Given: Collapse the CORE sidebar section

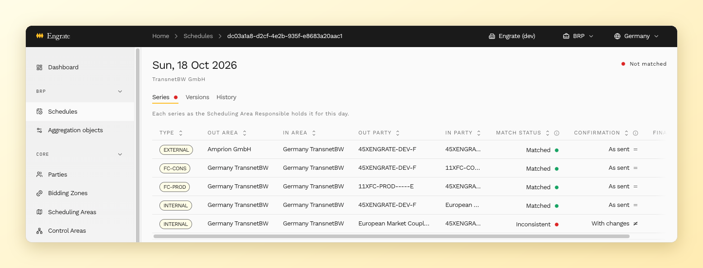Looking at the screenshot, I should 120,154.
